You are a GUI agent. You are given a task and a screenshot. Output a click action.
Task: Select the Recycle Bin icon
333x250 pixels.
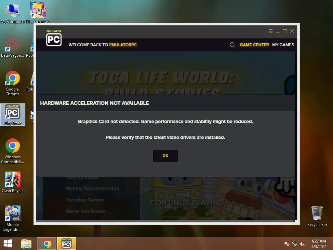(317, 216)
